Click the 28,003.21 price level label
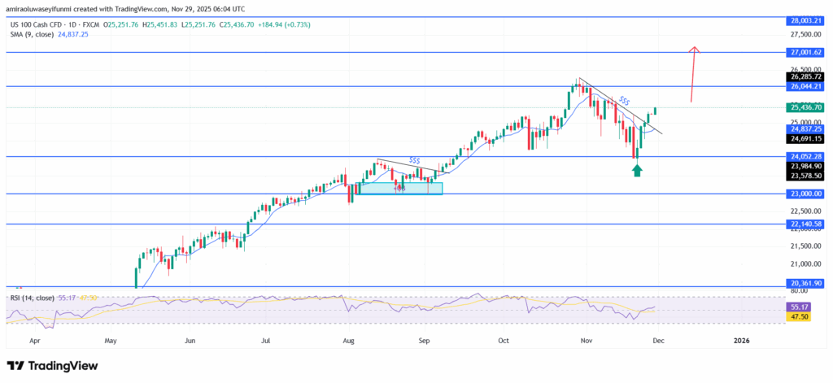The width and height of the screenshot is (833, 383). click(804, 20)
